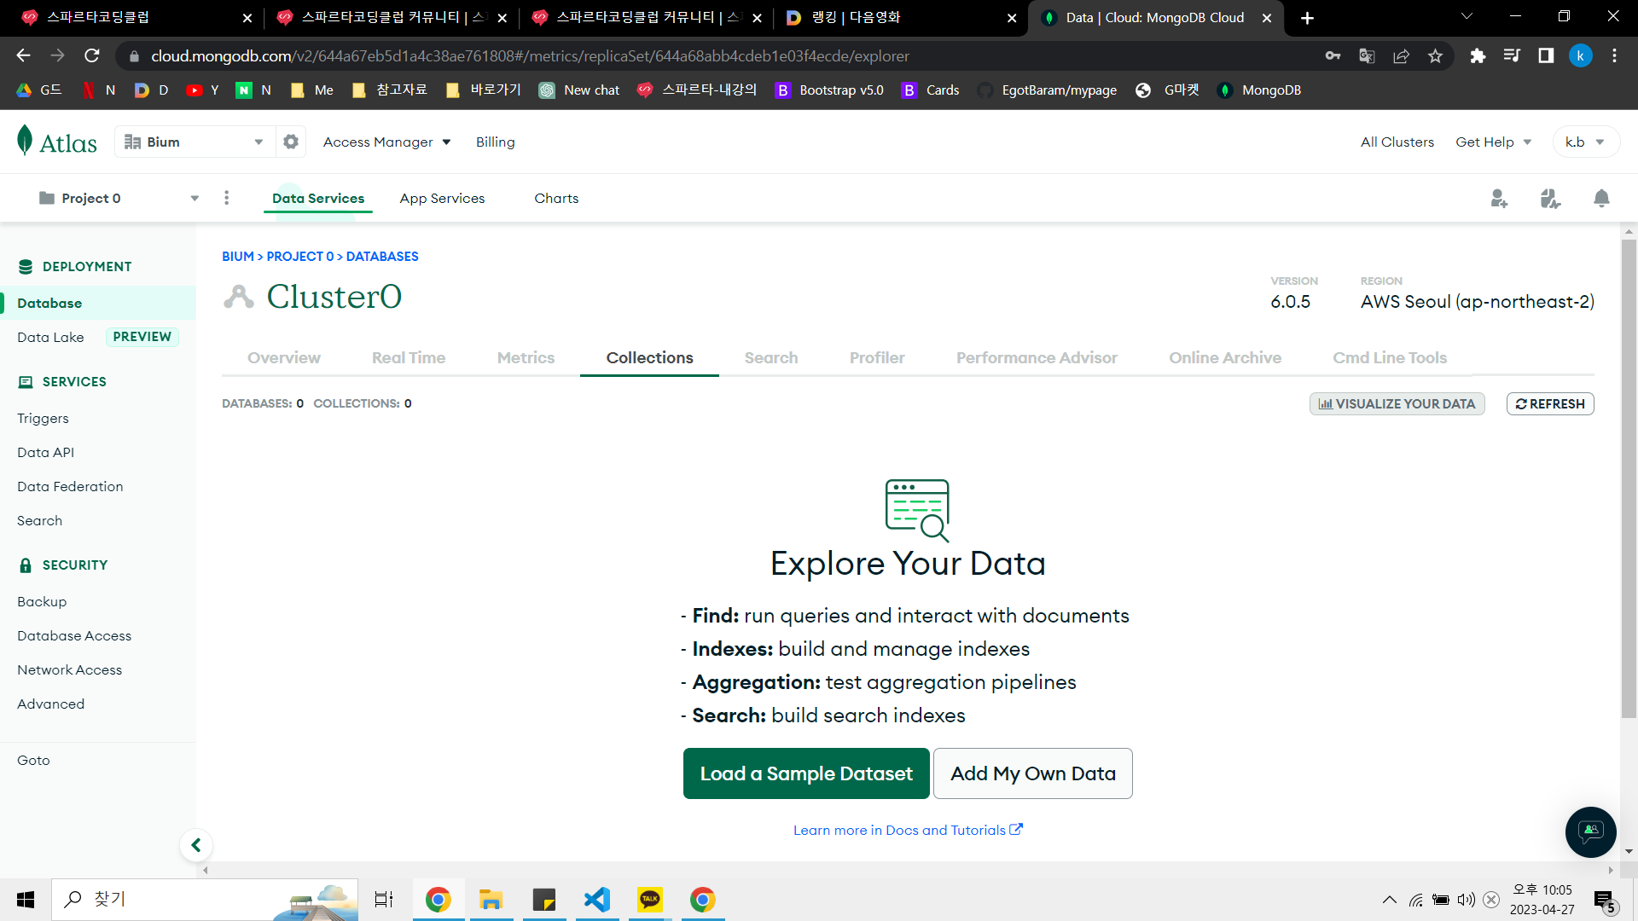1638x921 pixels.
Task: Expand the Get Help menu
Action: [1493, 142]
